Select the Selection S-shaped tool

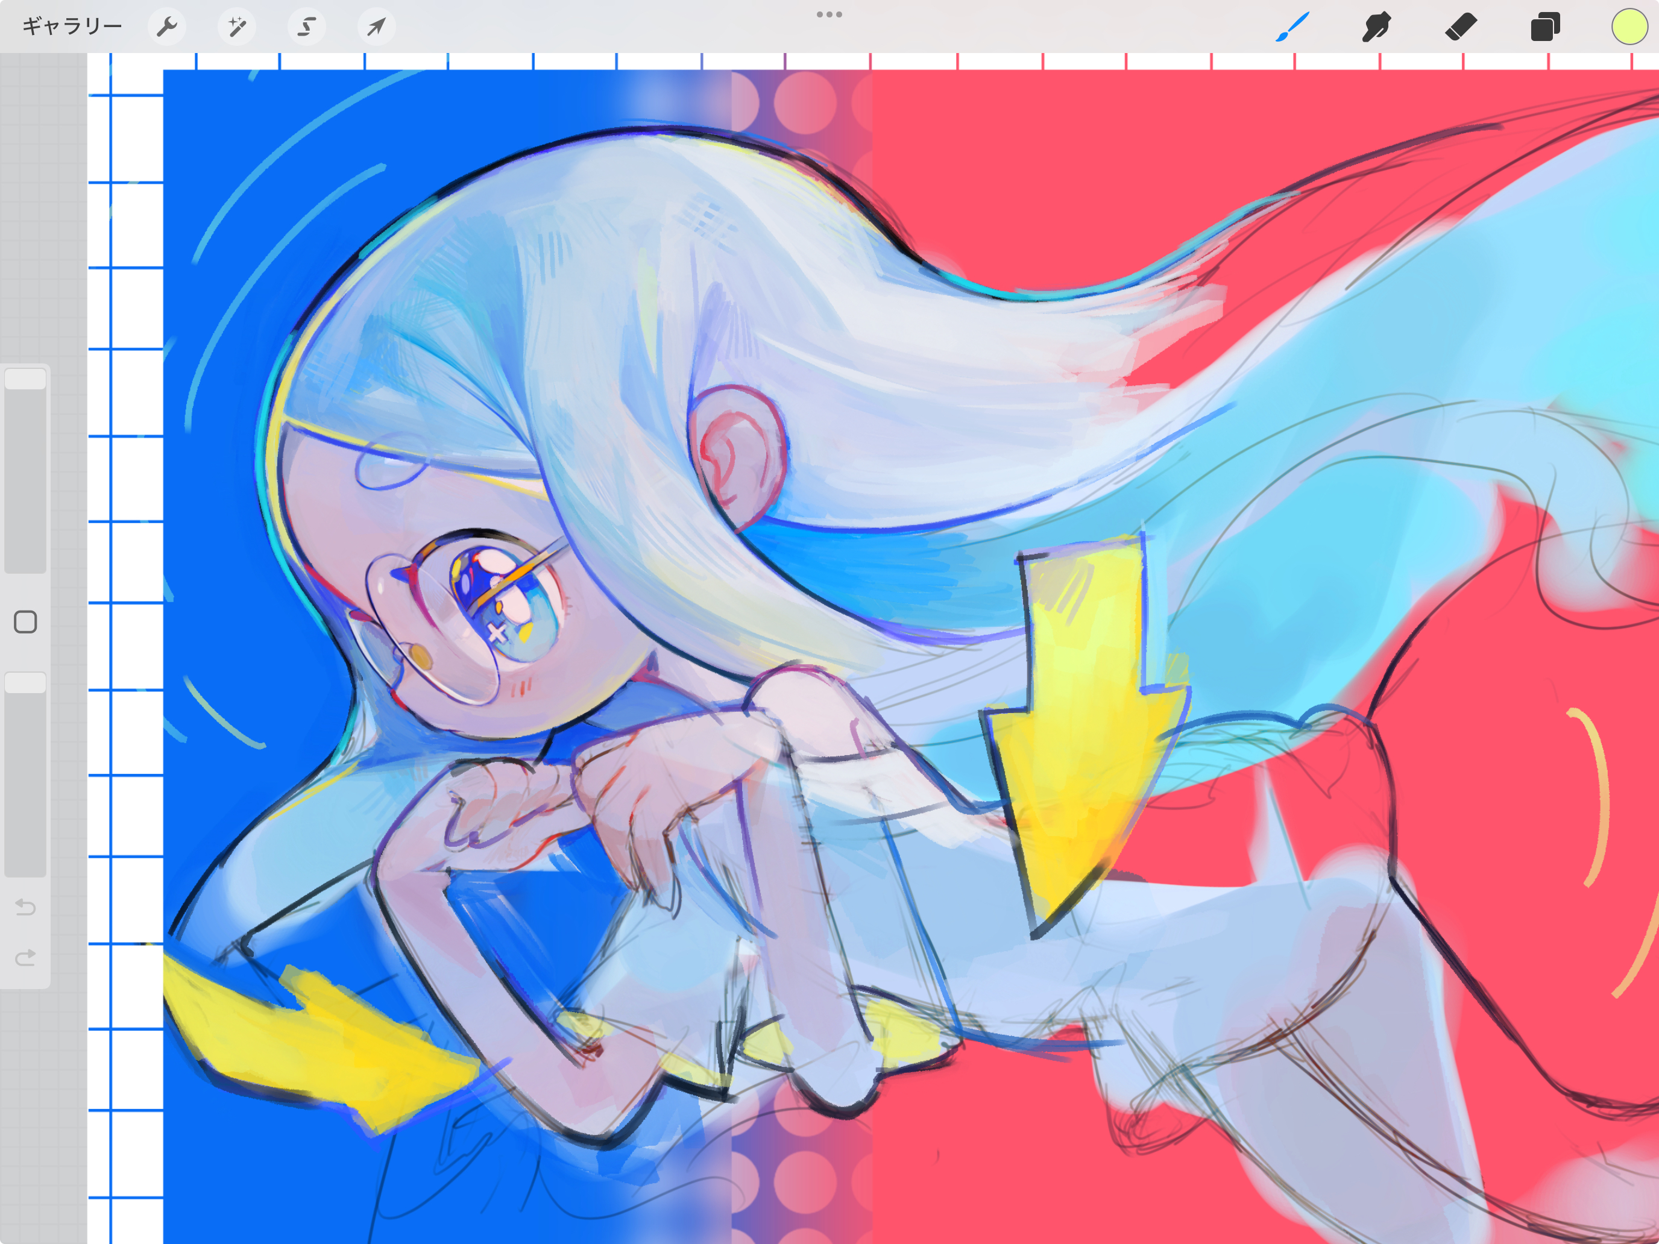click(x=307, y=27)
